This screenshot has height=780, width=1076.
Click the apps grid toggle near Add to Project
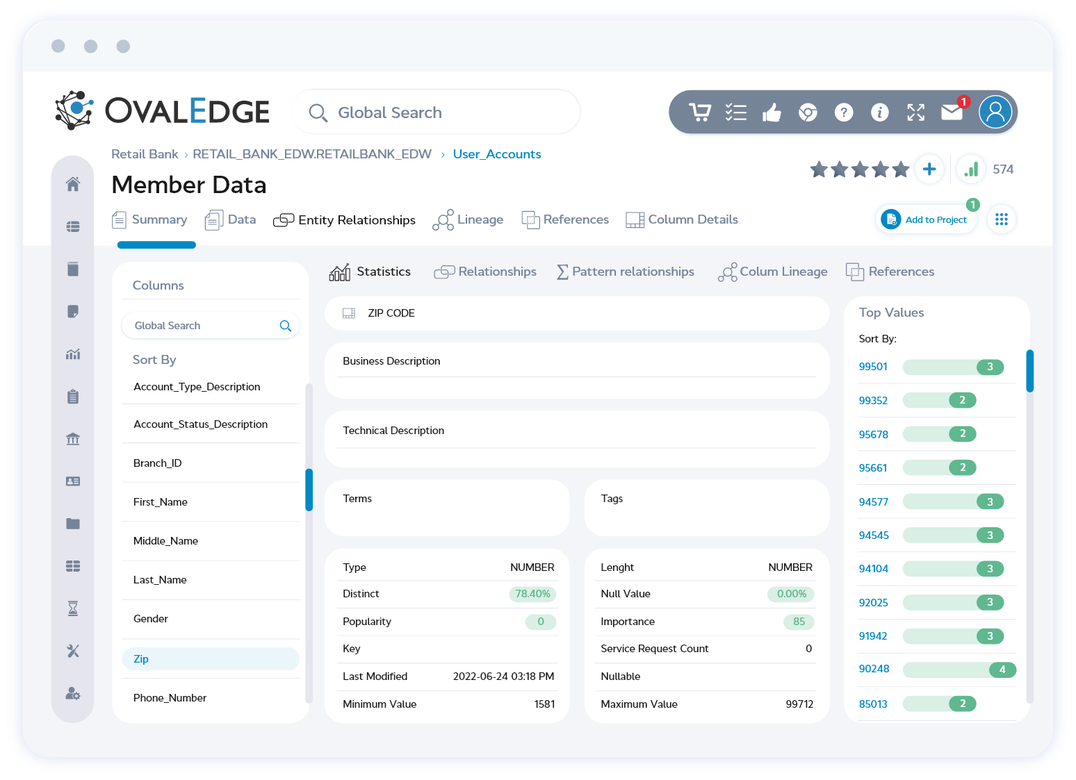pyautogui.click(x=1001, y=219)
